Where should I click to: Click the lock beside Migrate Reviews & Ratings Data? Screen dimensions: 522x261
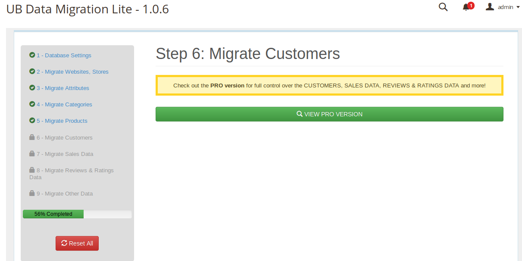click(x=32, y=170)
